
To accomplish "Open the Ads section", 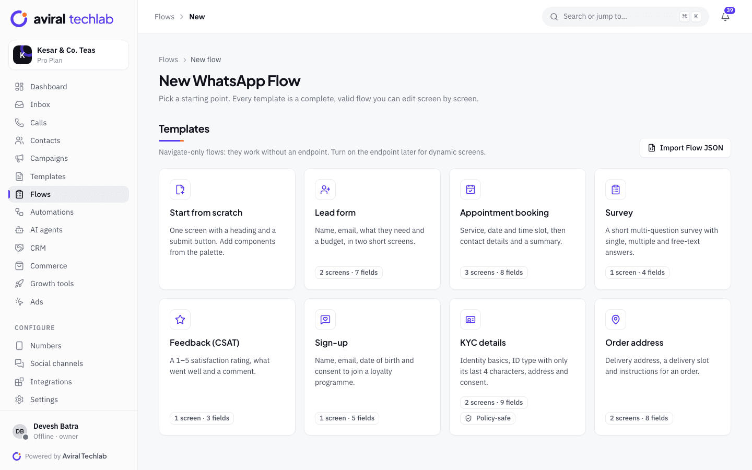I will 68,302.
